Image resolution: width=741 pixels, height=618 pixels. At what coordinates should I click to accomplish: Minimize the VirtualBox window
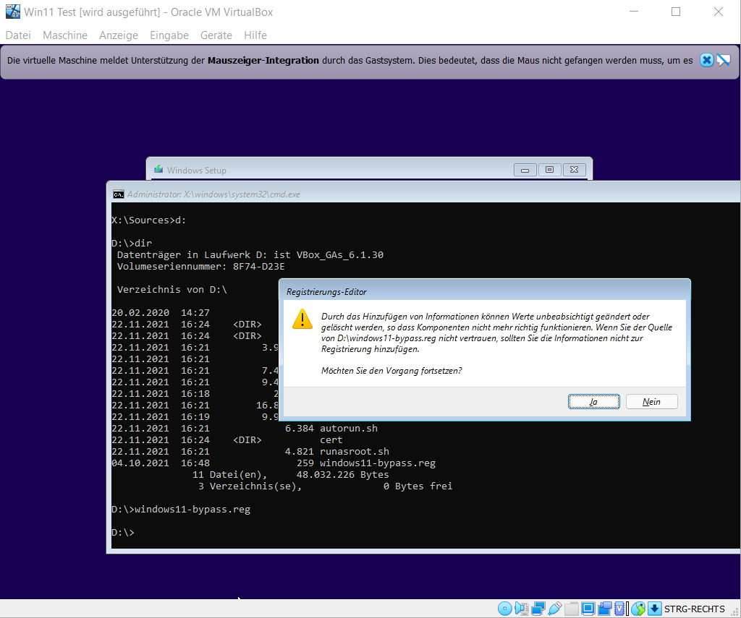pyautogui.click(x=634, y=12)
